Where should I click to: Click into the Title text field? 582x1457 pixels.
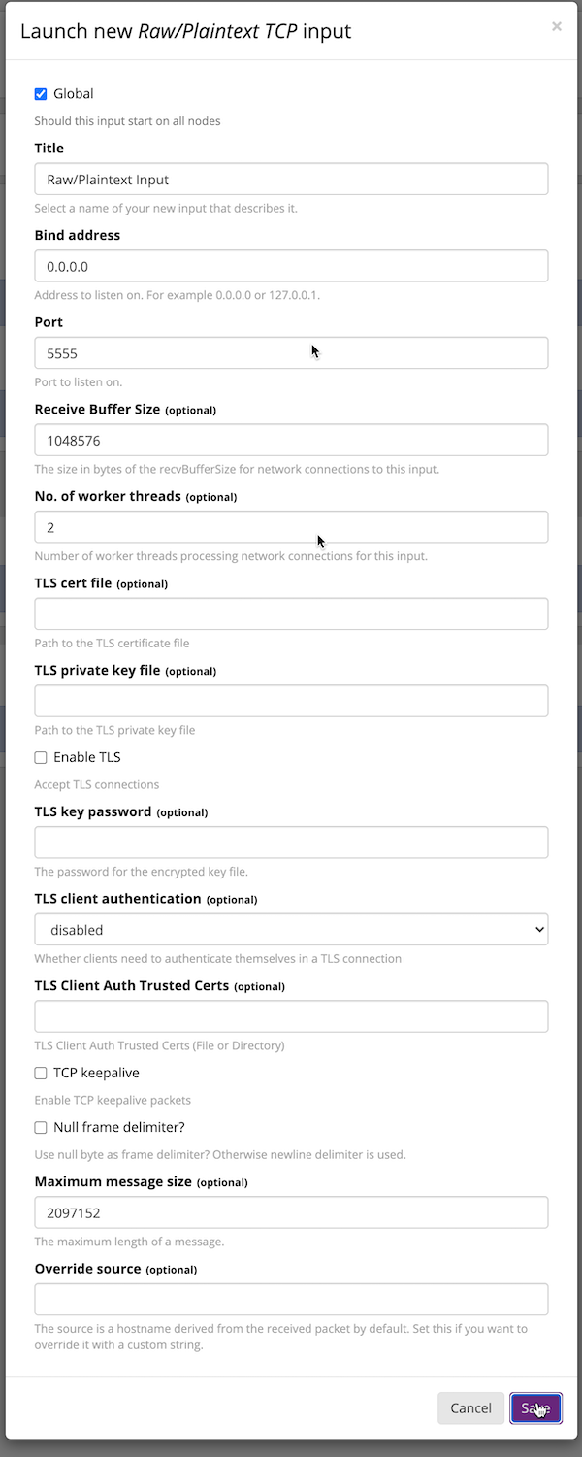pos(291,180)
